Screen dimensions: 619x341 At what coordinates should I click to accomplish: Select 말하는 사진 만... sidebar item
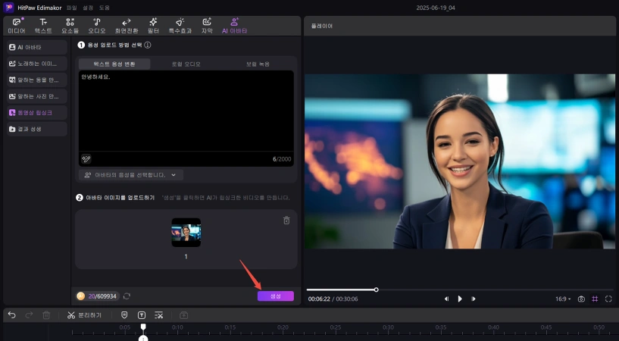click(x=37, y=96)
